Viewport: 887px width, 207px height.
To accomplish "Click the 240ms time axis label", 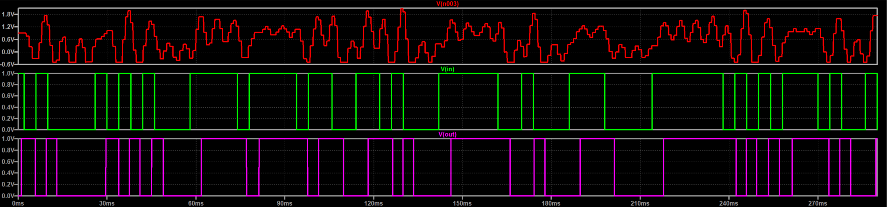I will [728, 204].
